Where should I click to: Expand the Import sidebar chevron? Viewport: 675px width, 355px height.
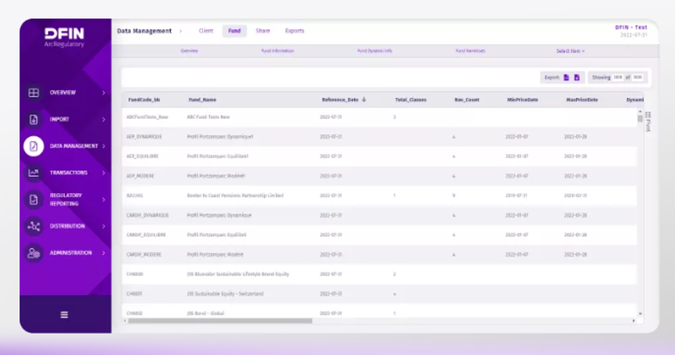104,119
